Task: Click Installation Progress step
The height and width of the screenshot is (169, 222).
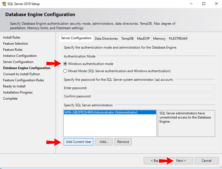Action: (18, 92)
